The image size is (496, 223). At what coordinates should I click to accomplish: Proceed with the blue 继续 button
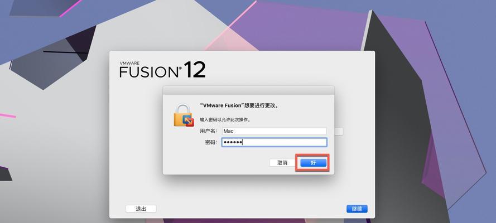(x=357, y=209)
